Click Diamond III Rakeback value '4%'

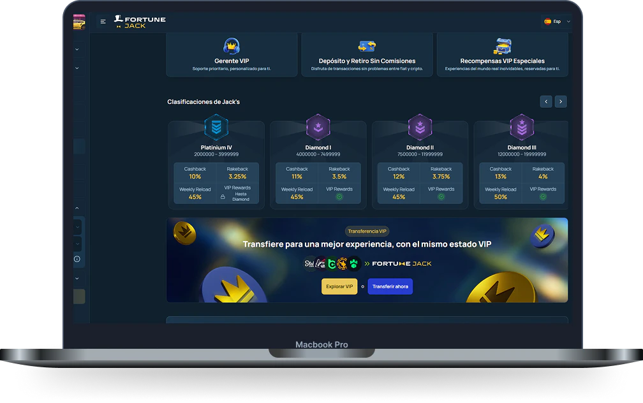point(543,177)
